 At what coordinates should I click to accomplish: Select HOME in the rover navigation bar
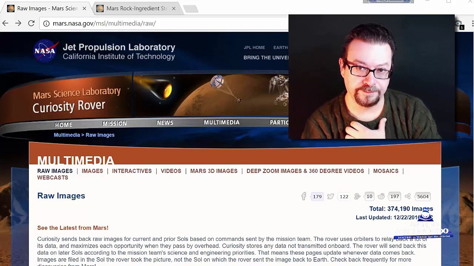click(x=64, y=125)
